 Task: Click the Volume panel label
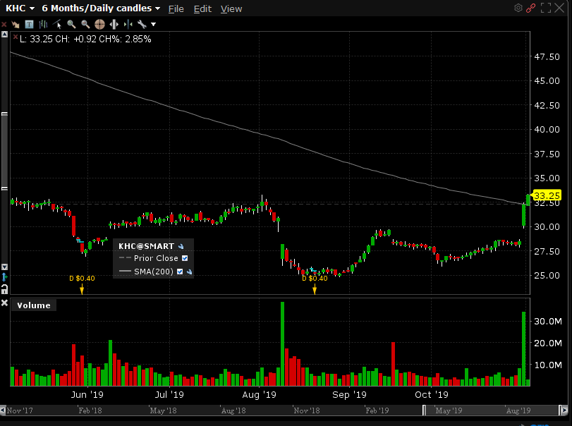(34, 305)
